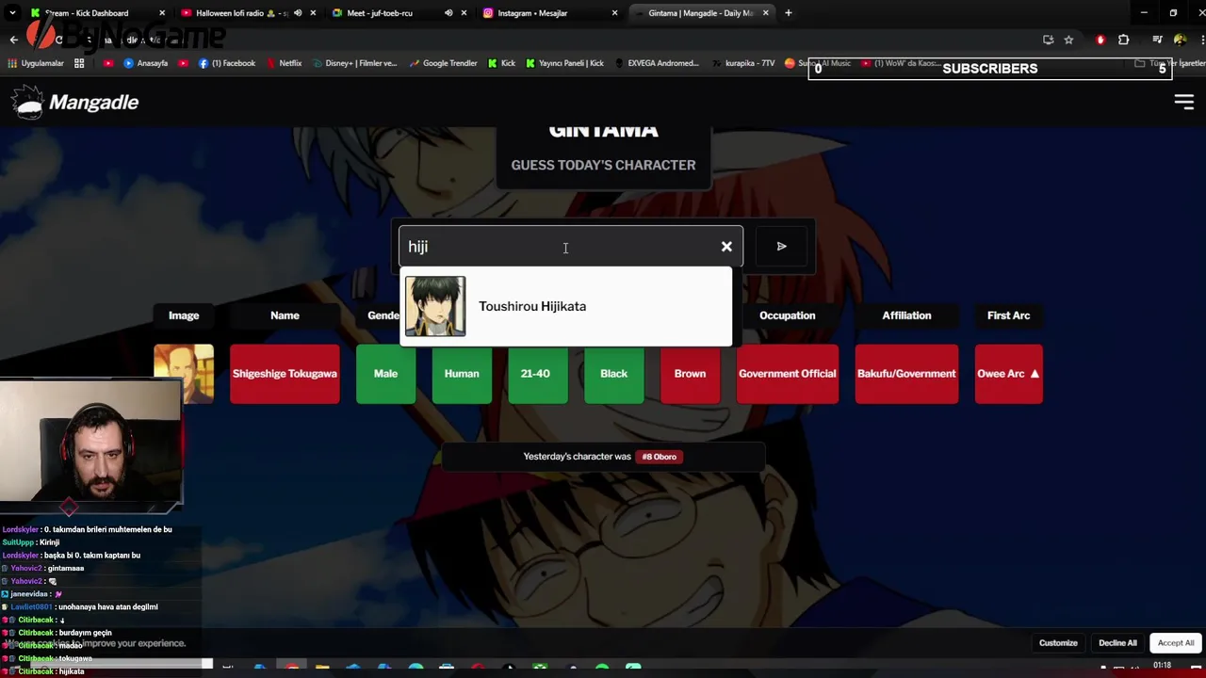Screen dimensions: 1206x678
Task: Click the Bakufu/Government cell
Action: point(906,374)
